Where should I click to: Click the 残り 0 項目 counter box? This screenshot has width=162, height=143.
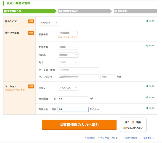pos(133,125)
